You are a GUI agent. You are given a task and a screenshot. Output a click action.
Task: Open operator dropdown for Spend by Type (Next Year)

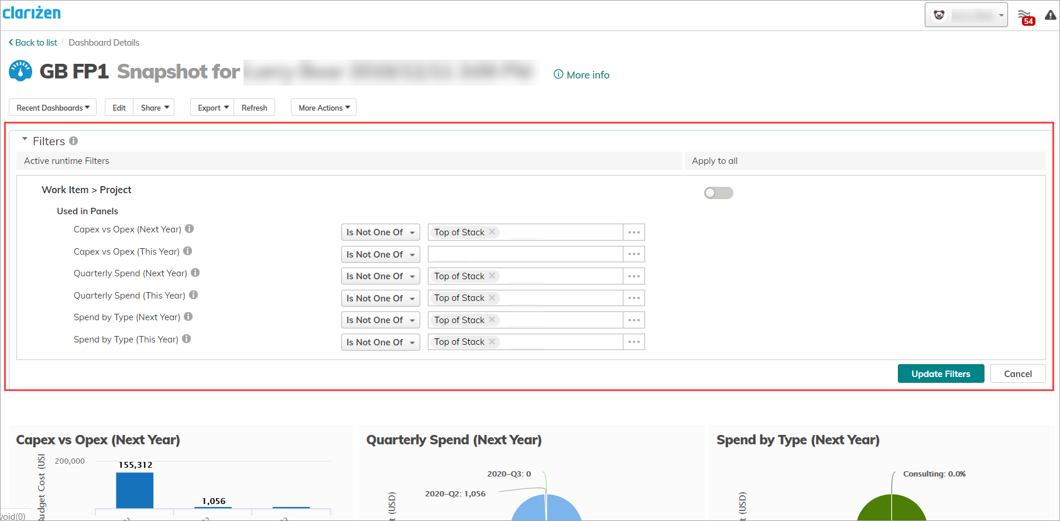[380, 320]
